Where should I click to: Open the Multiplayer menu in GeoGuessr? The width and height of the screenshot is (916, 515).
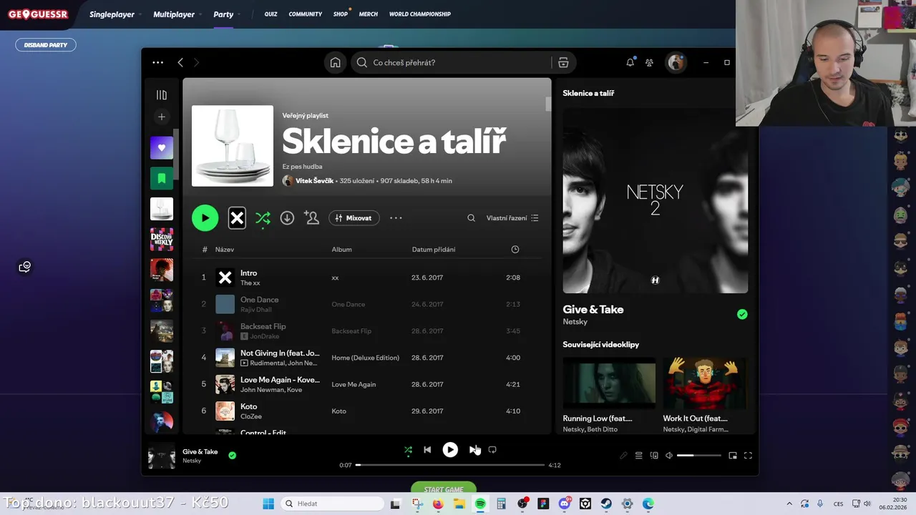(174, 14)
